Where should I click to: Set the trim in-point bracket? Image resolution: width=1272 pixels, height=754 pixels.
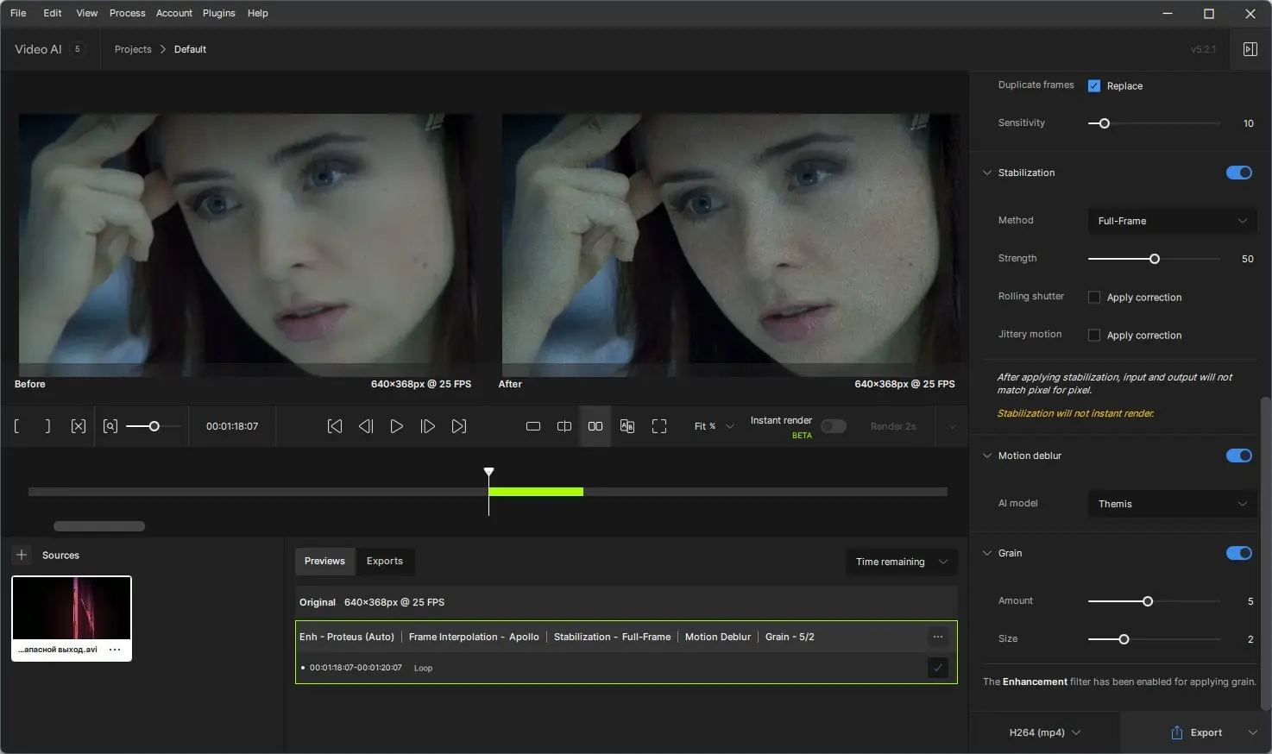pos(17,426)
